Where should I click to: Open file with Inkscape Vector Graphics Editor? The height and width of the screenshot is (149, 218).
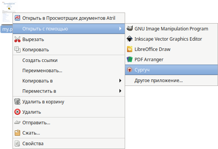click(x=171, y=39)
